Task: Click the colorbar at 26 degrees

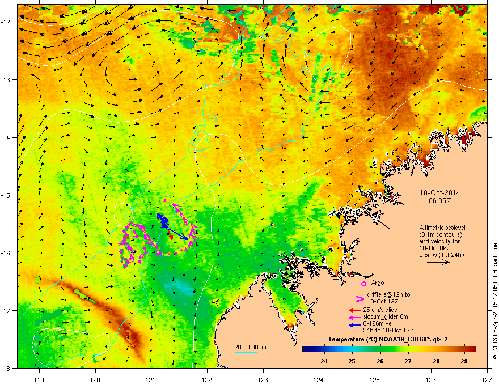Action: [380, 349]
